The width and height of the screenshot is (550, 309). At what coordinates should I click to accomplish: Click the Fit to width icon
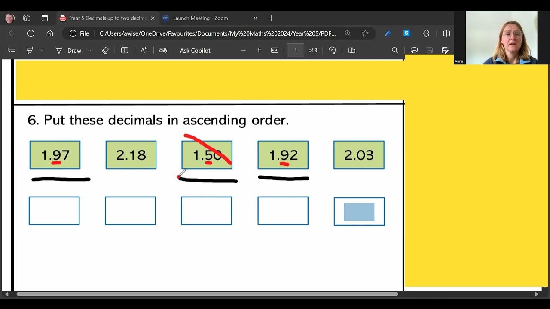(x=275, y=50)
